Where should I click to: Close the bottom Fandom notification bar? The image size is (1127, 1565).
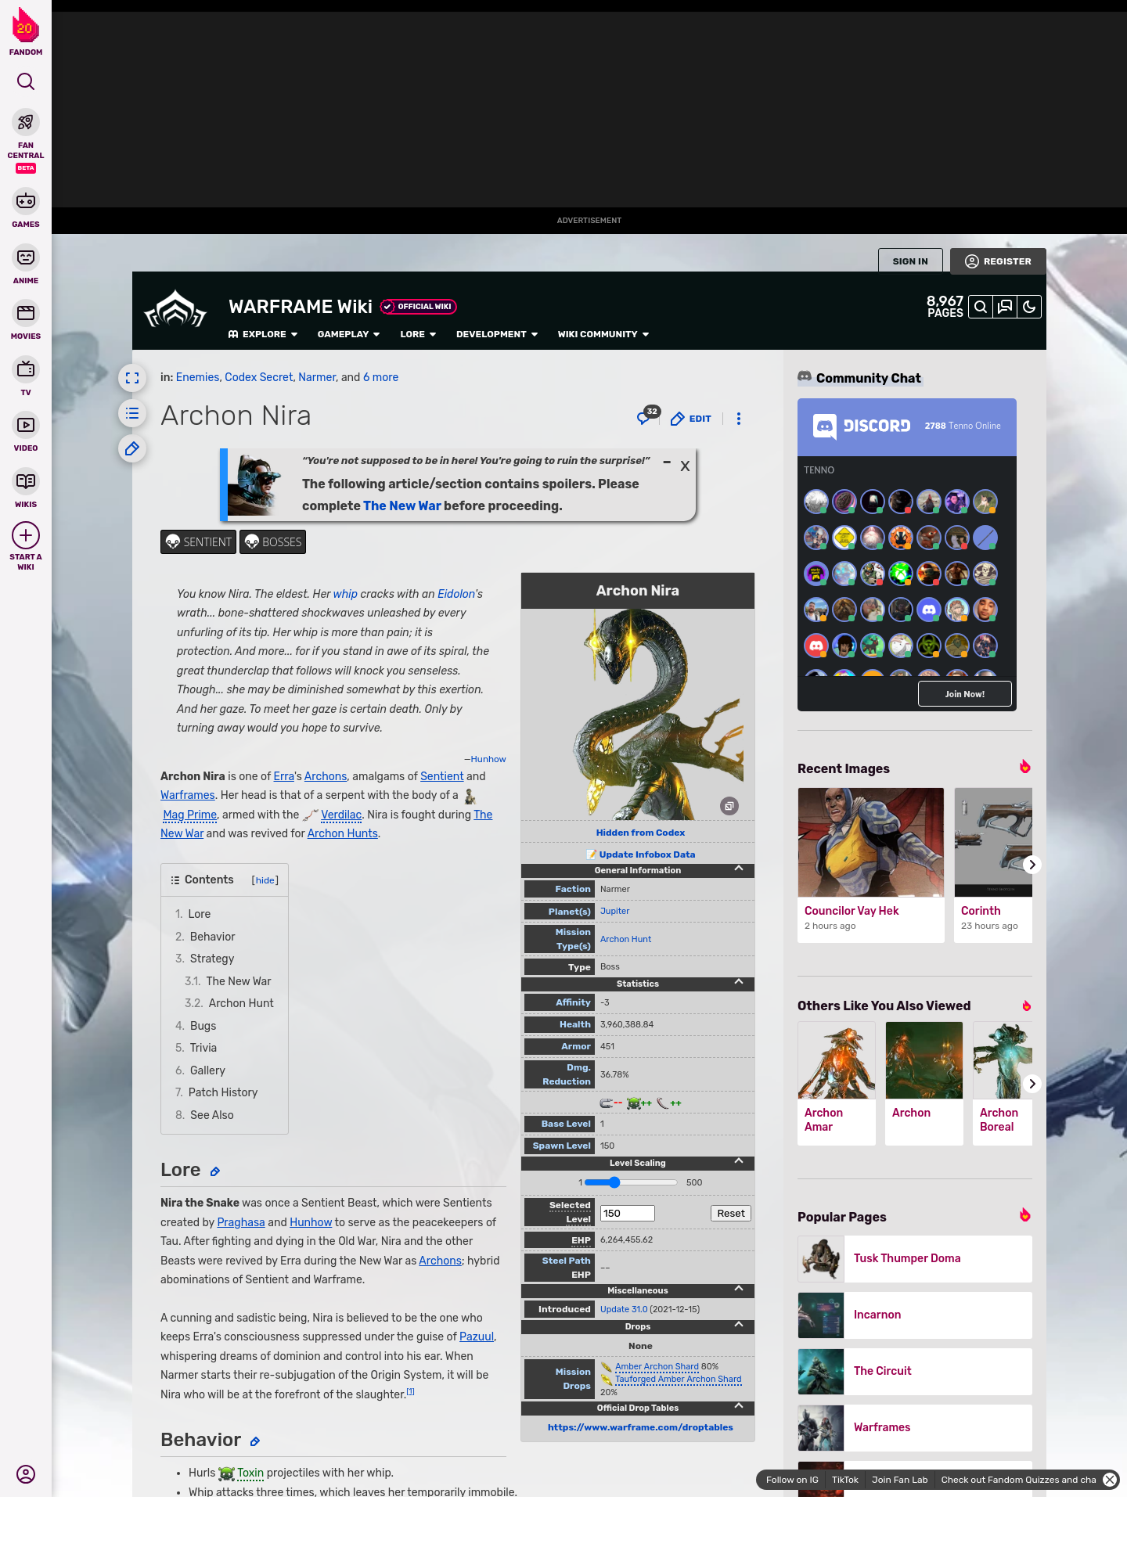point(1110,1480)
